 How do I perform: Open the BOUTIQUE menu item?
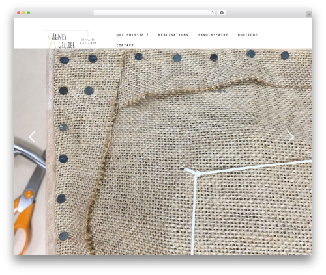(248, 35)
